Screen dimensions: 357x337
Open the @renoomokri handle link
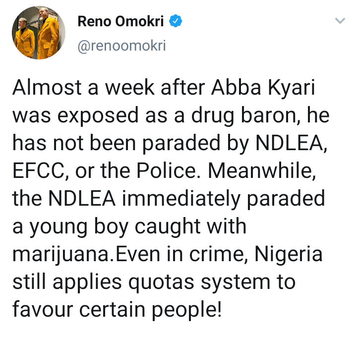pos(121,47)
